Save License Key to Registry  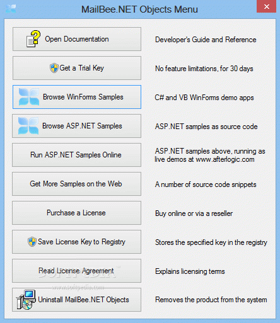click(76, 242)
